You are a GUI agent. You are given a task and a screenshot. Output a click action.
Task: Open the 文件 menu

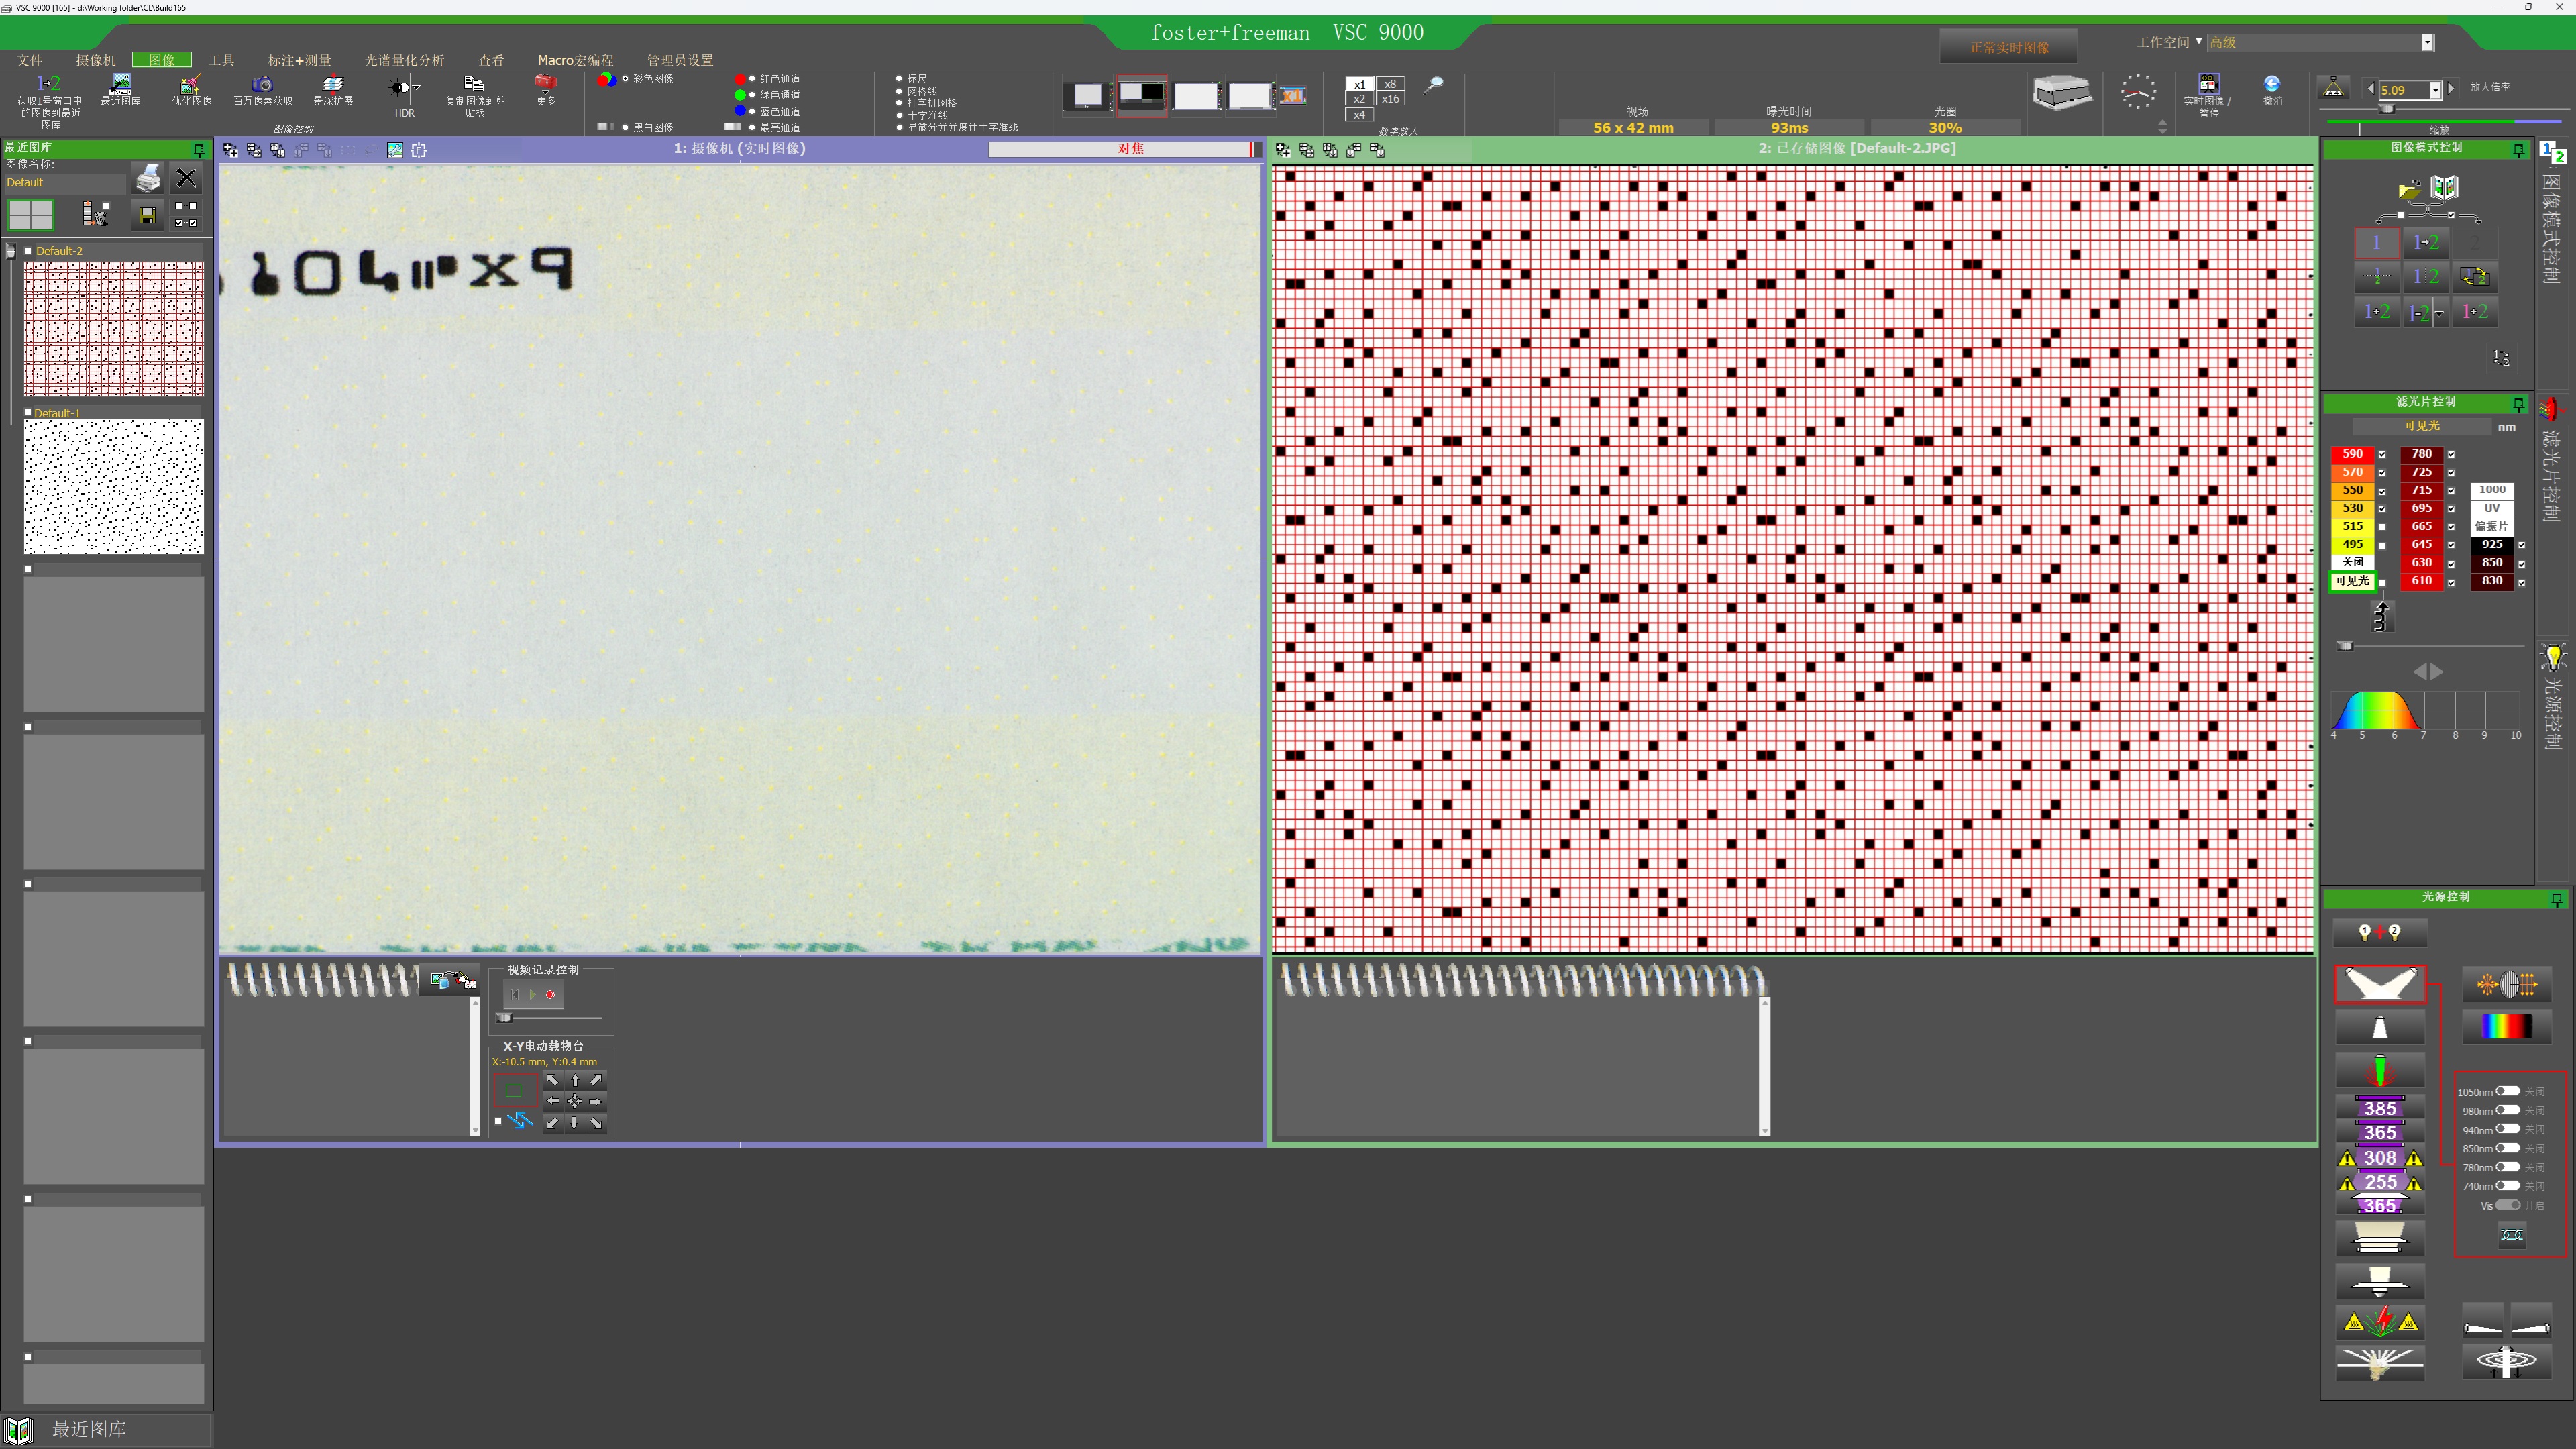[x=30, y=60]
